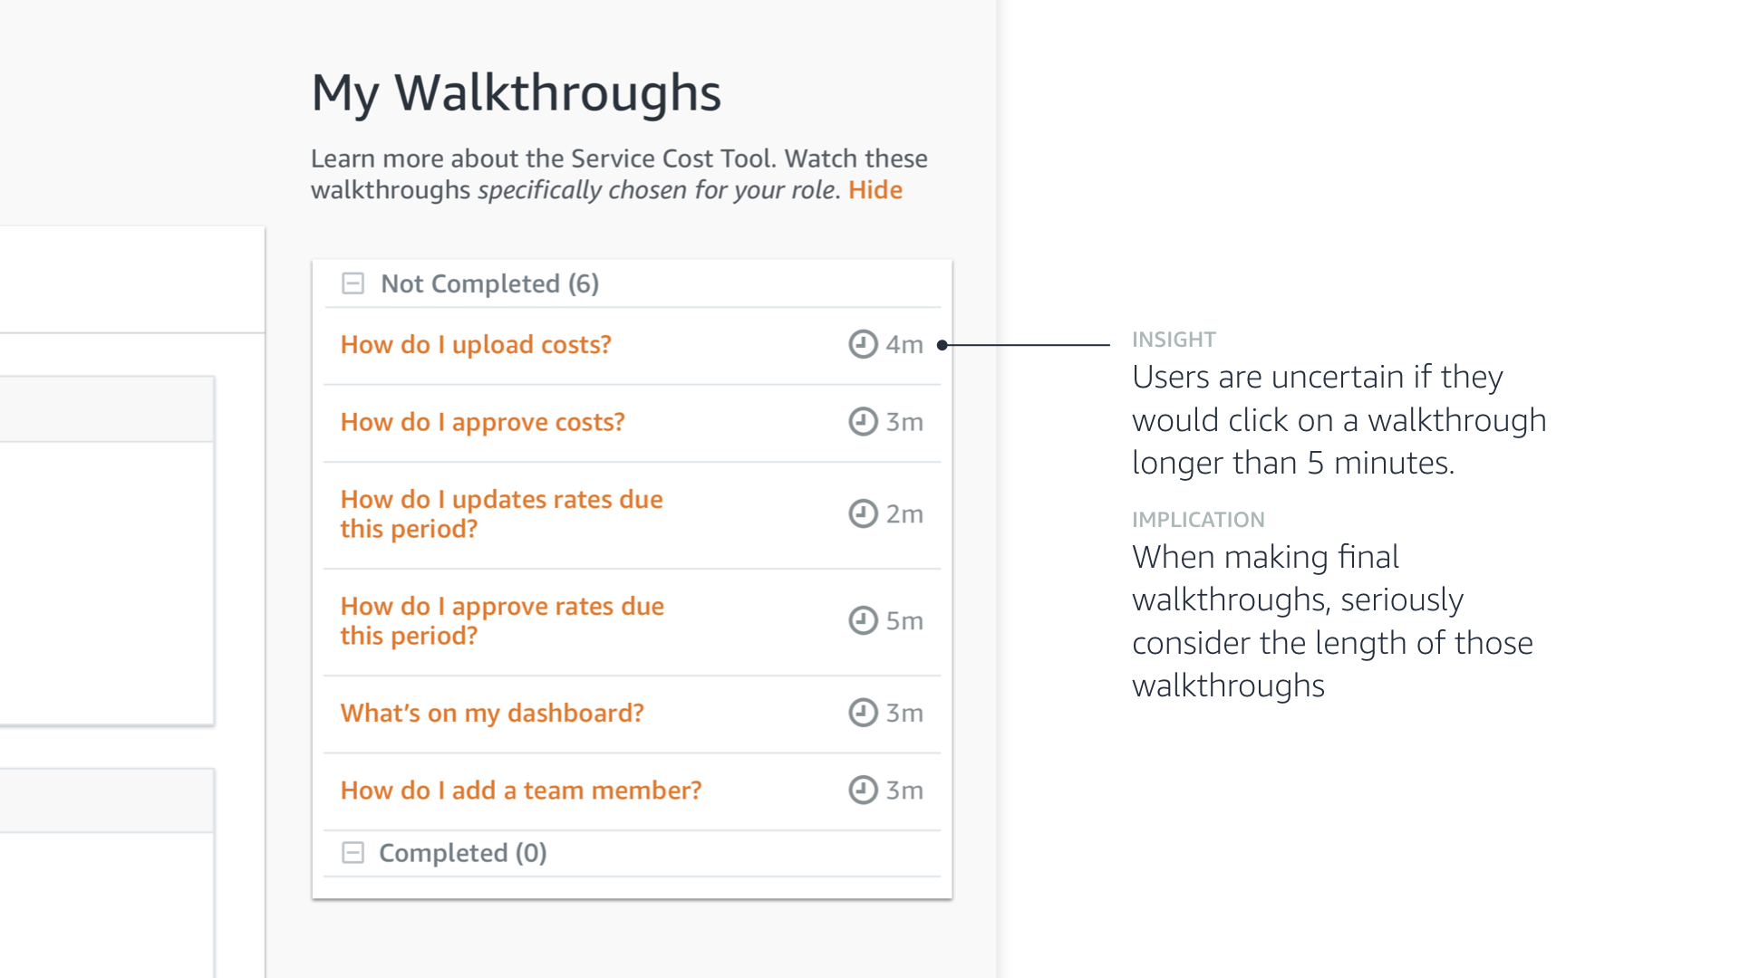Open "How do I add a team member?"
Image resolution: width=1740 pixels, height=978 pixels.
point(521,791)
